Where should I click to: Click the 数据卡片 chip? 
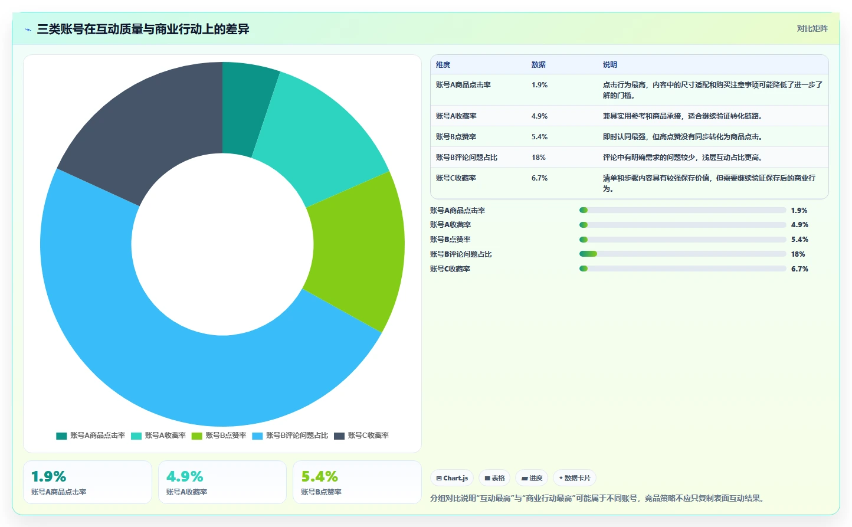click(x=574, y=478)
